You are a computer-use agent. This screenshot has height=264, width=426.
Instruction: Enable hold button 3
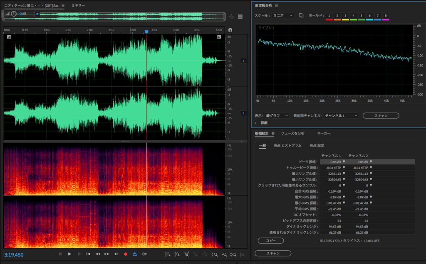click(x=345, y=15)
